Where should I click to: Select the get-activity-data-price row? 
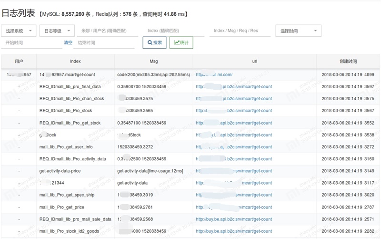pos(190,171)
